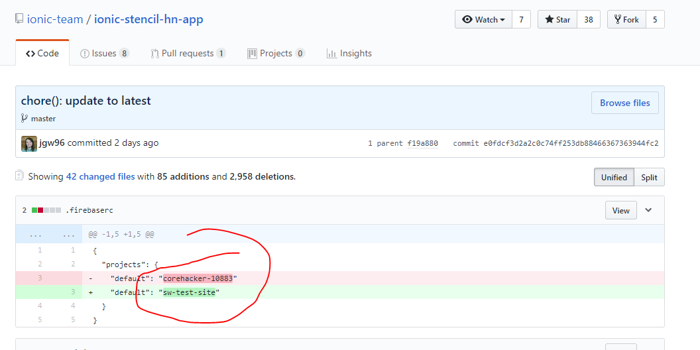The height and width of the screenshot is (350, 700).
Task: Click old line number 3 in the diff
Action: [40, 278]
